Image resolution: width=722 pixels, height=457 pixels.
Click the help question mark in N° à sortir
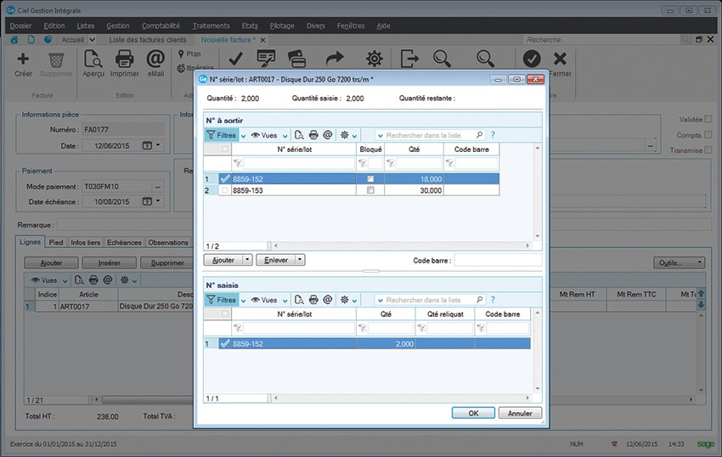point(493,135)
